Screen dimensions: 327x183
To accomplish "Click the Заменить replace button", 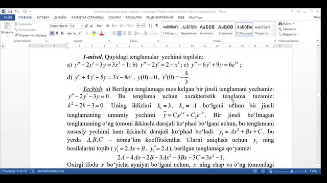I will click(x=287, y=29).
